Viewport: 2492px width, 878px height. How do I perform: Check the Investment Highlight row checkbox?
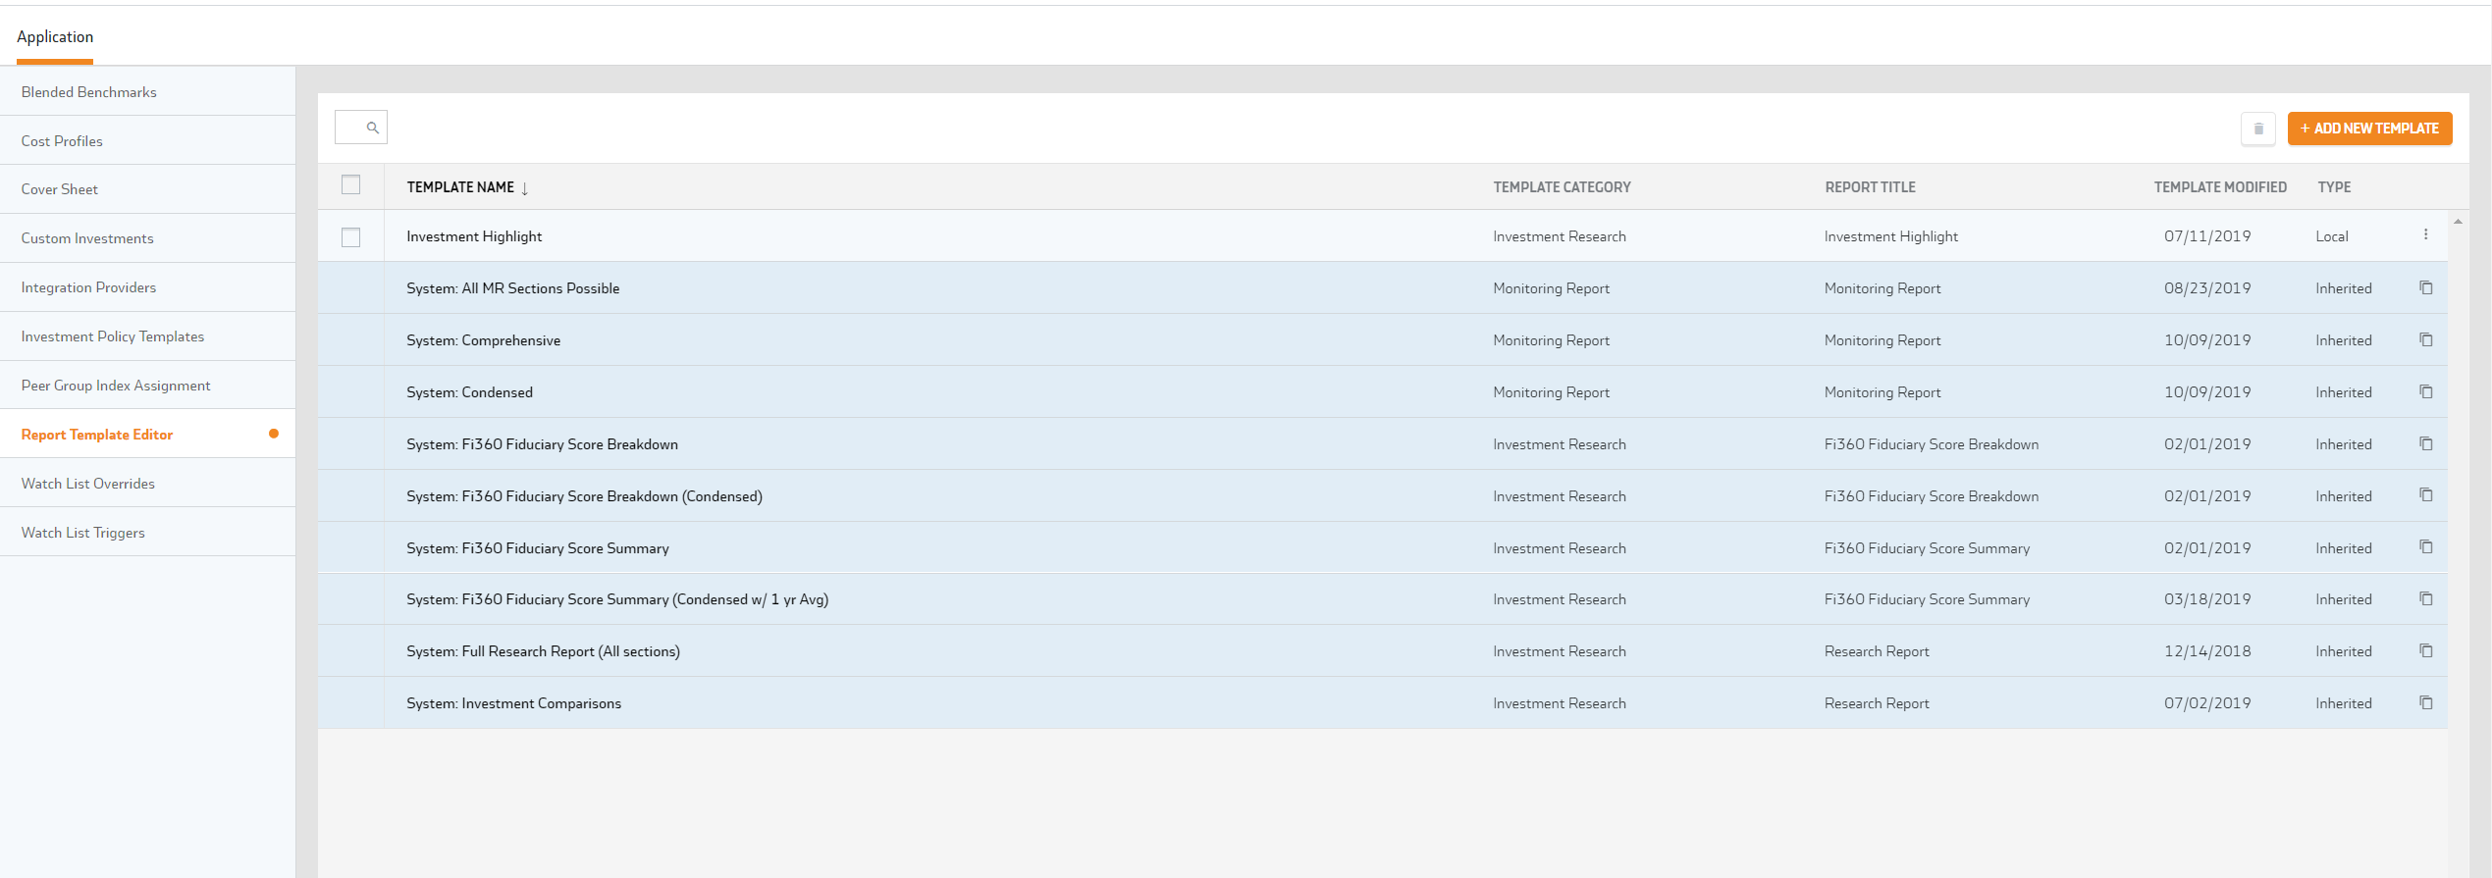[350, 237]
